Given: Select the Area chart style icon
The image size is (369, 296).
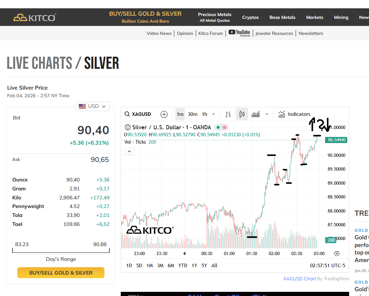Looking at the screenshot, I should click(255, 114).
